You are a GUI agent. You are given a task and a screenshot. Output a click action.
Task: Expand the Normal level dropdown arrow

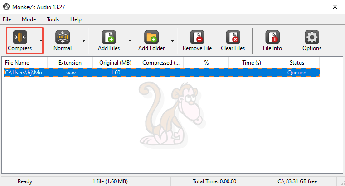[83, 41]
